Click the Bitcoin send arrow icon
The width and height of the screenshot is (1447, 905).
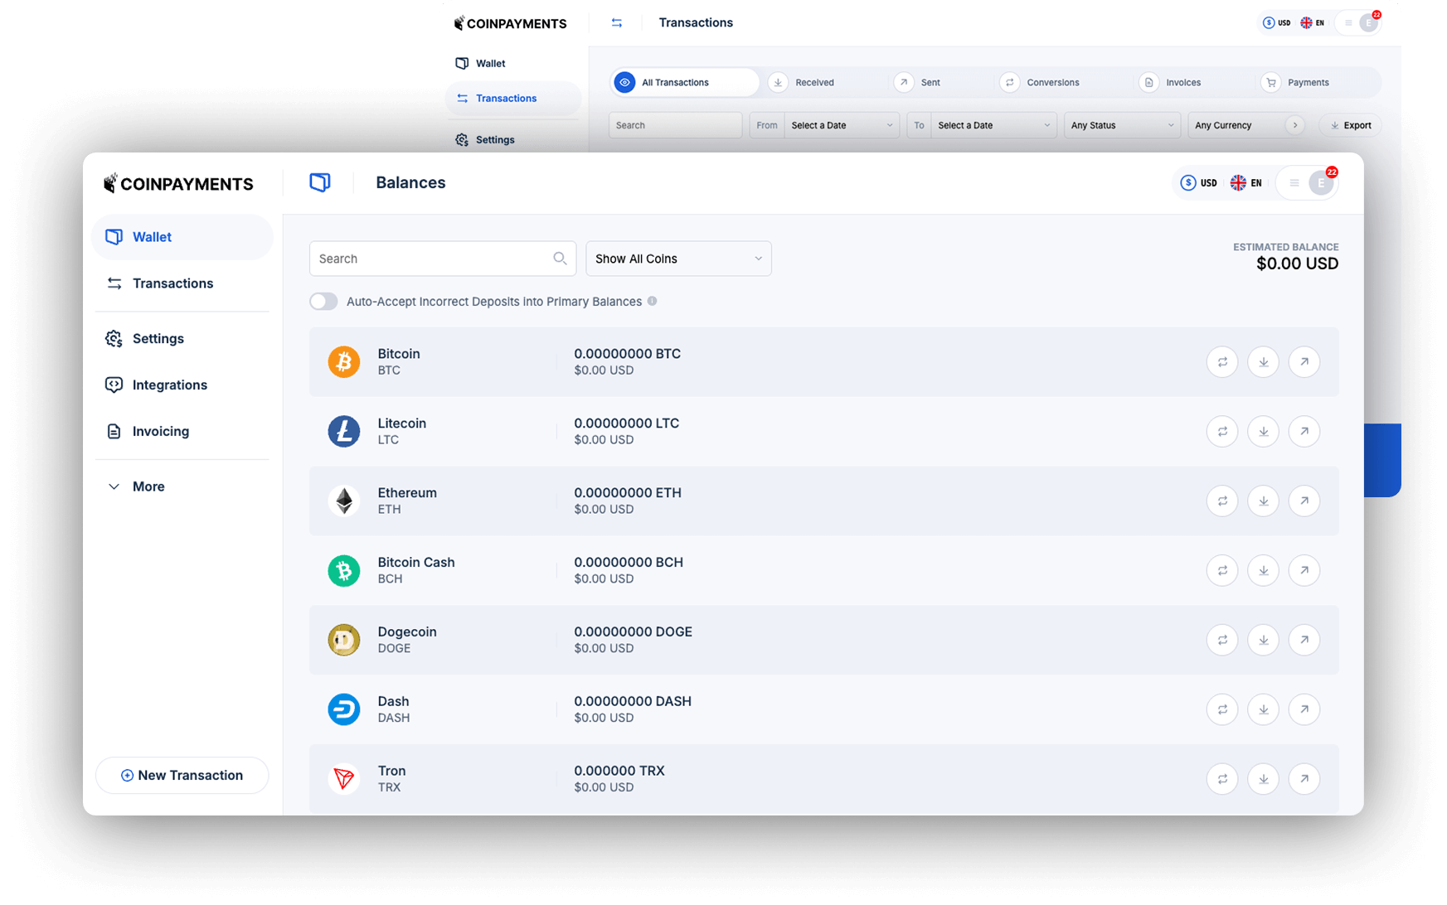click(x=1304, y=362)
